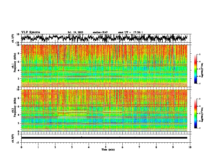This screenshot has height=165, width=214.
Task: Click the "Time (min)" axis label
Action: (x=108, y=150)
